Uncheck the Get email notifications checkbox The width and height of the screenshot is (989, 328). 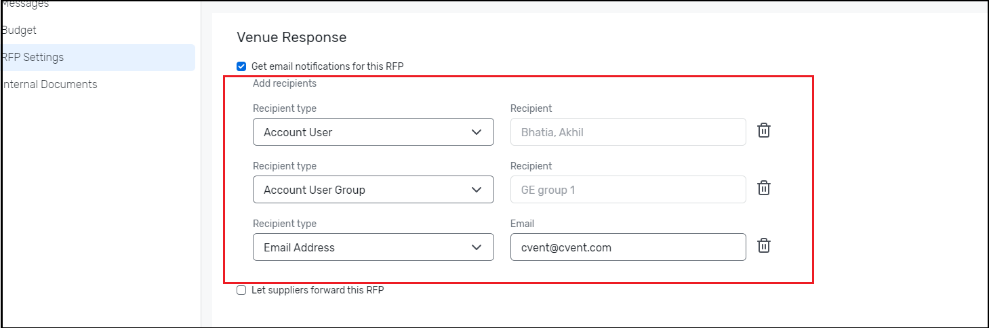click(x=241, y=66)
